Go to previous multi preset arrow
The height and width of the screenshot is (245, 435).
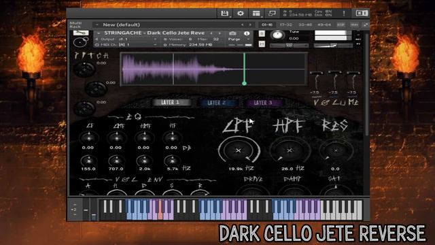coord(243,24)
